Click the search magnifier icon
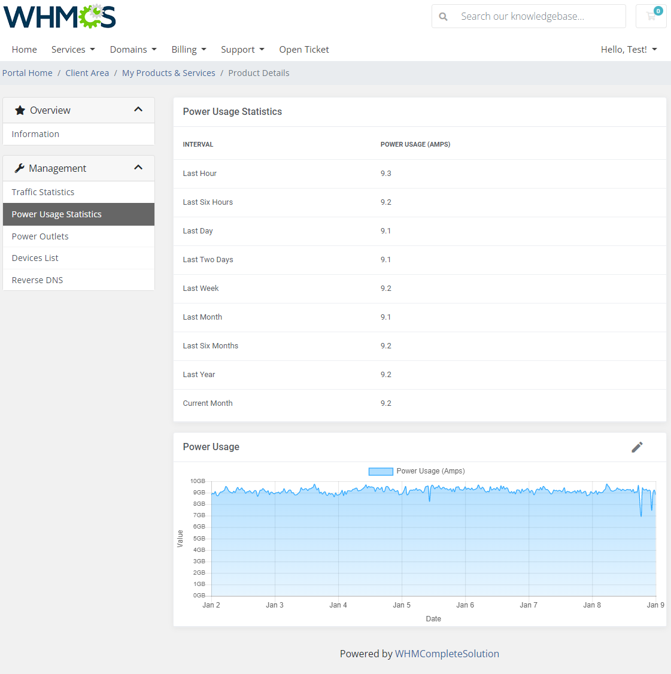Screen dimensions: 671x674 click(x=443, y=16)
